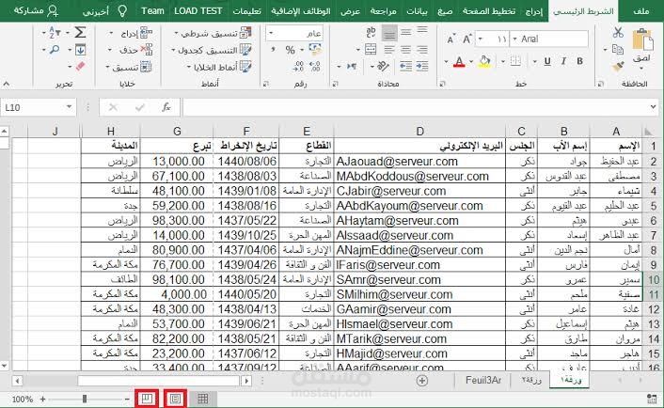Click Delete cells (حذف) button
Screen dimensions: 664x408
click(131, 50)
